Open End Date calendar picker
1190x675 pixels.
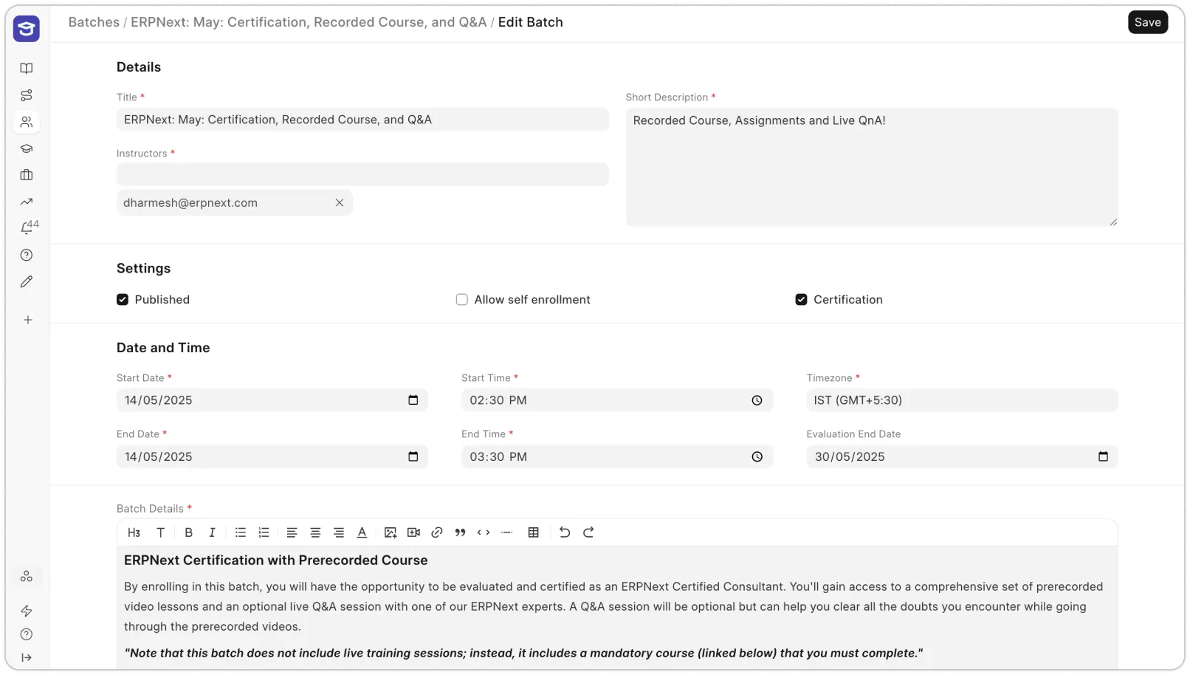[x=413, y=457]
